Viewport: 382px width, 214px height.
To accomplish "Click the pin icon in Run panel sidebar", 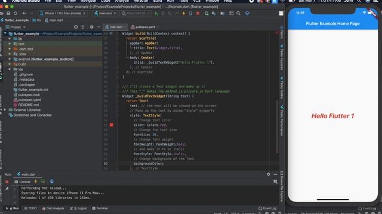I will pos(7,188).
